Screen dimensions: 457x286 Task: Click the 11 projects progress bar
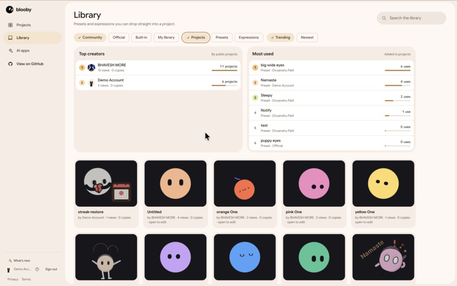click(x=225, y=70)
